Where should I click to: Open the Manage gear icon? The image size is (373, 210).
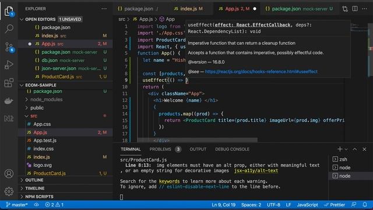[9, 191]
